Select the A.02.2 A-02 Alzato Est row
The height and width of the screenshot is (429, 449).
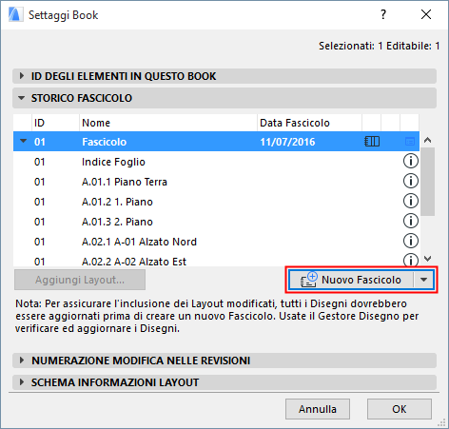[x=216, y=260]
